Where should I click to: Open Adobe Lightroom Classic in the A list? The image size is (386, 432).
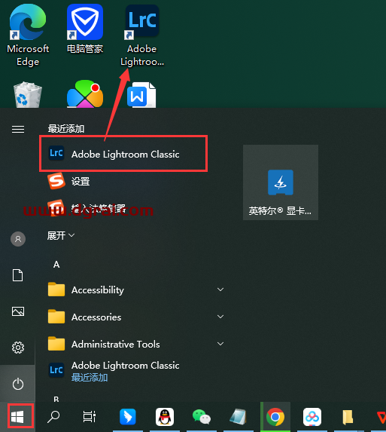114,371
